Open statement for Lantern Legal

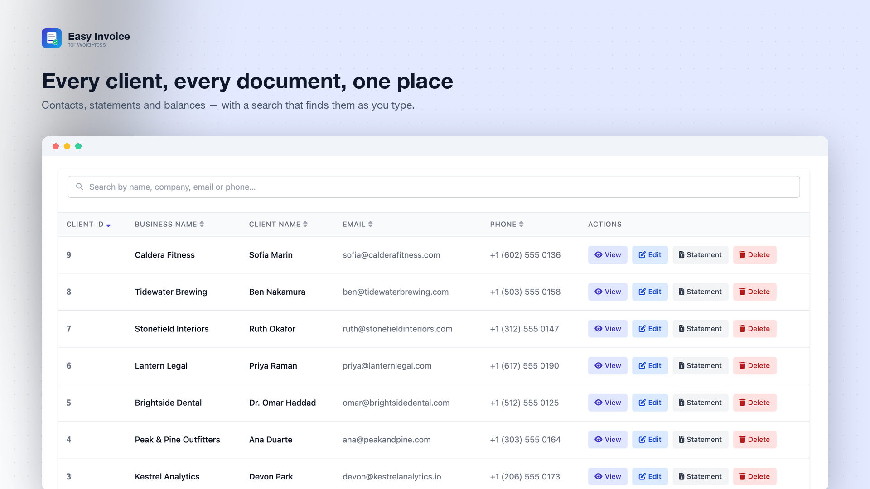700,366
